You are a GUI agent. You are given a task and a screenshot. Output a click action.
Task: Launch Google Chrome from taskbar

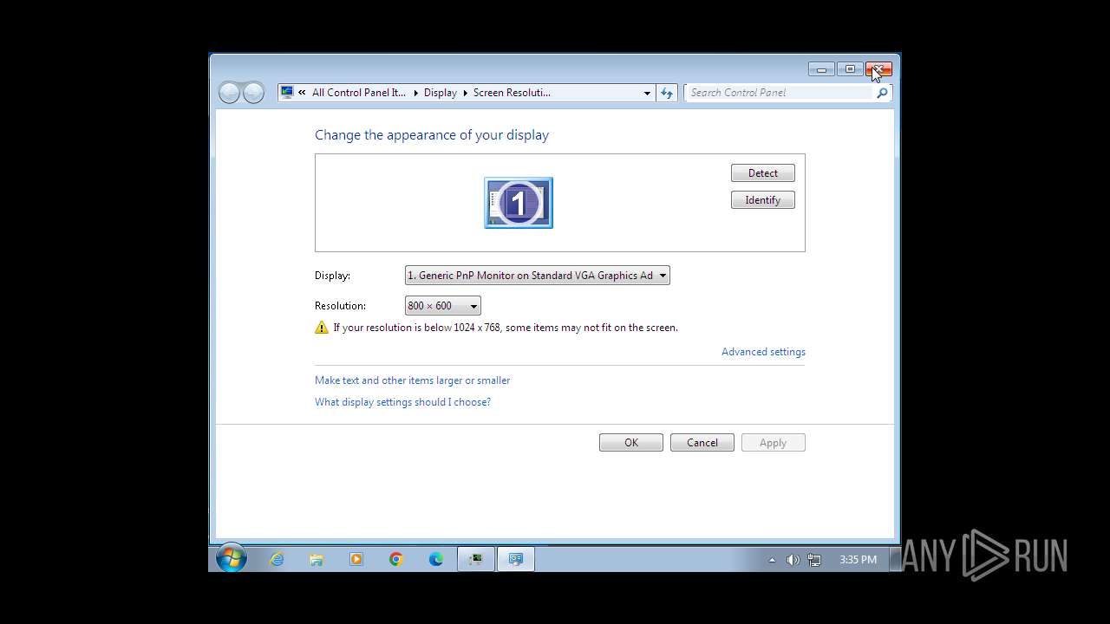pyautogui.click(x=396, y=559)
